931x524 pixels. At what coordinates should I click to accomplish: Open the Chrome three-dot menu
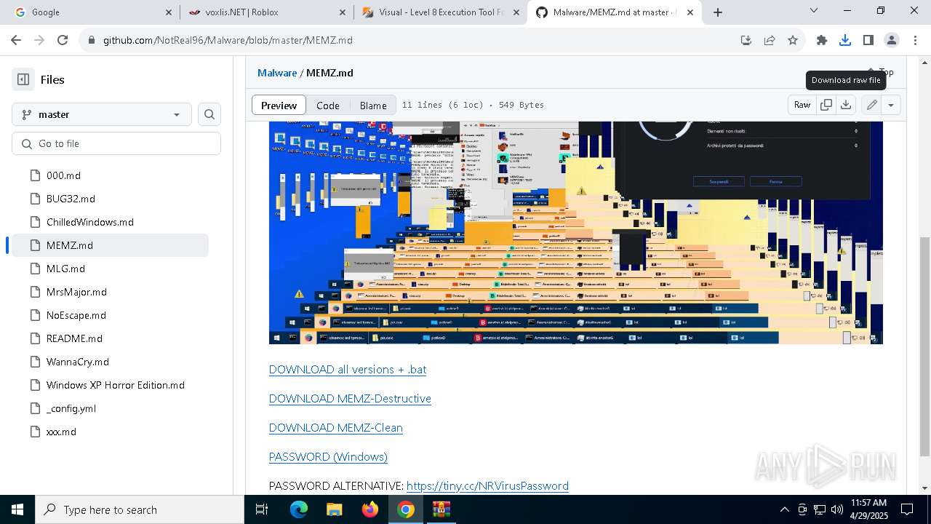click(x=915, y=41)
